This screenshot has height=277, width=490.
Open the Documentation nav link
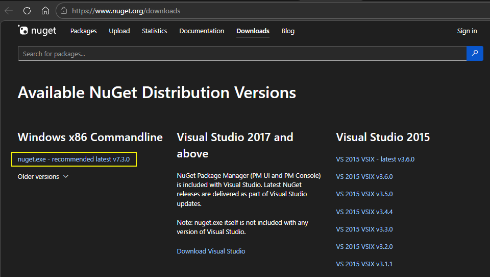[x=202, y=31]
